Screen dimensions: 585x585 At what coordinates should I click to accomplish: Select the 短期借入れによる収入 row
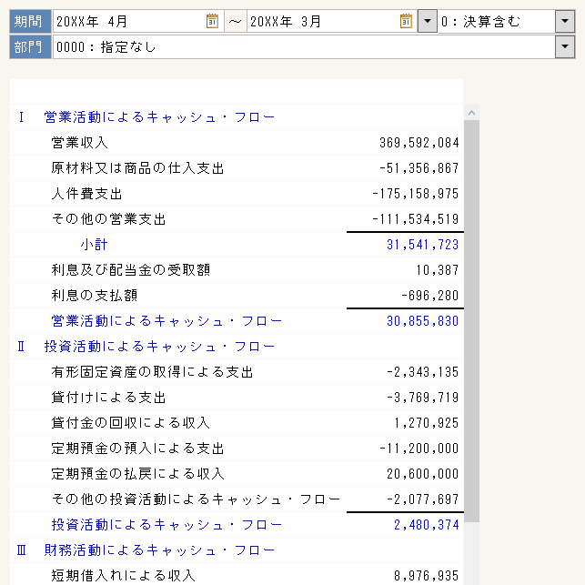237,575
